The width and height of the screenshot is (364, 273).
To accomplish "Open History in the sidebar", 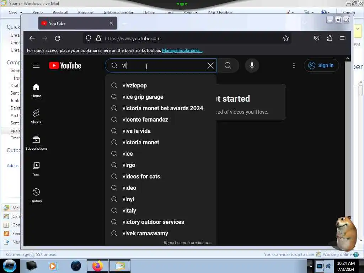I will coord(36,196).
